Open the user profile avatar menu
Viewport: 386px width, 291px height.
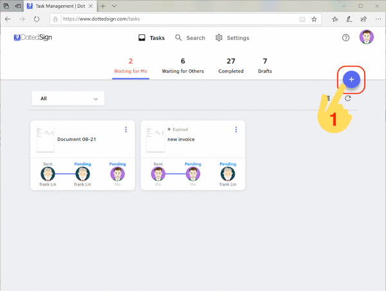coord(367,37)
